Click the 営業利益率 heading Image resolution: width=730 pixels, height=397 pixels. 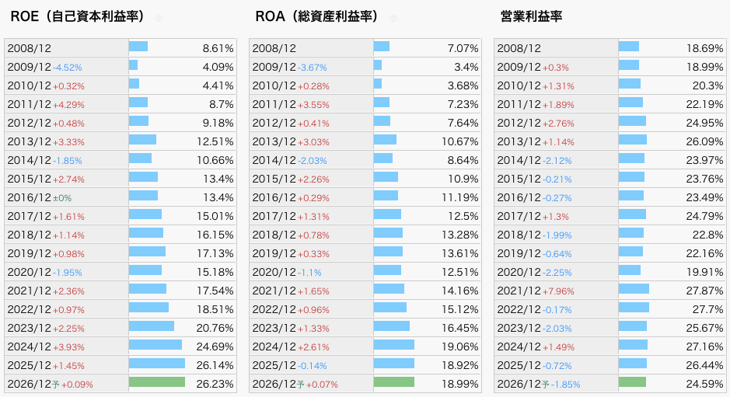coord(533,16)
